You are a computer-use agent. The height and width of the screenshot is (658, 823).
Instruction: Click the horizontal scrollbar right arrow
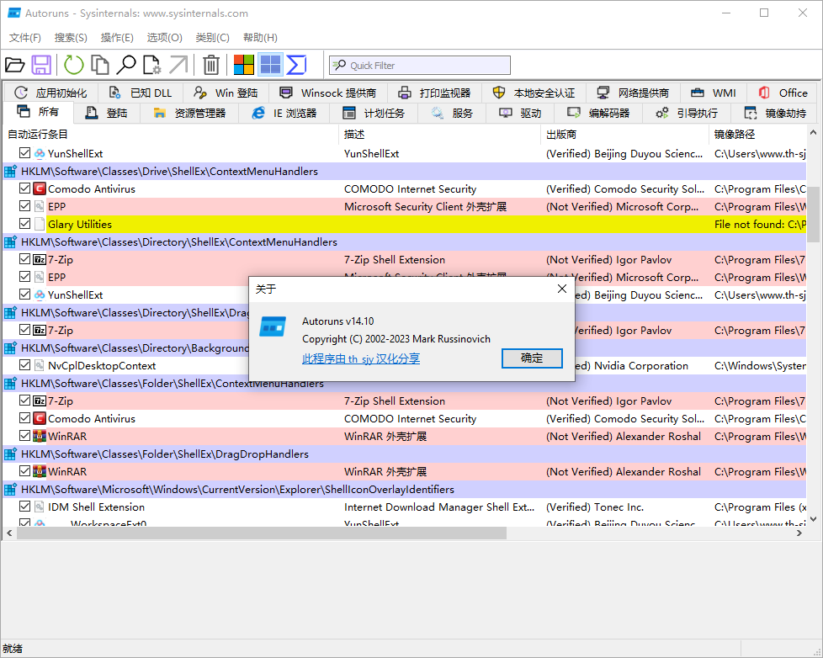pos(799,533)
